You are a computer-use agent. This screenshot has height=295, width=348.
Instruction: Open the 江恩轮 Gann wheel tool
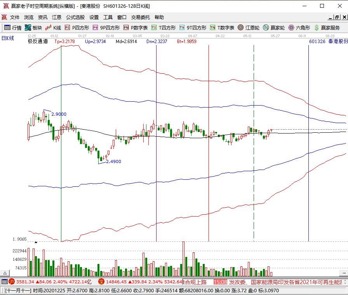coord(248,28)
